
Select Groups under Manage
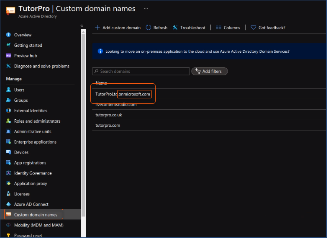point(21,100)
